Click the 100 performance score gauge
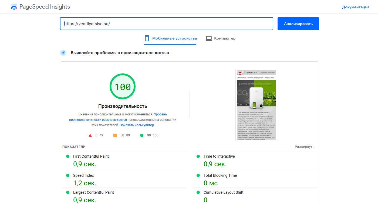This screenshot has height=205, width=378. point(123,87)
